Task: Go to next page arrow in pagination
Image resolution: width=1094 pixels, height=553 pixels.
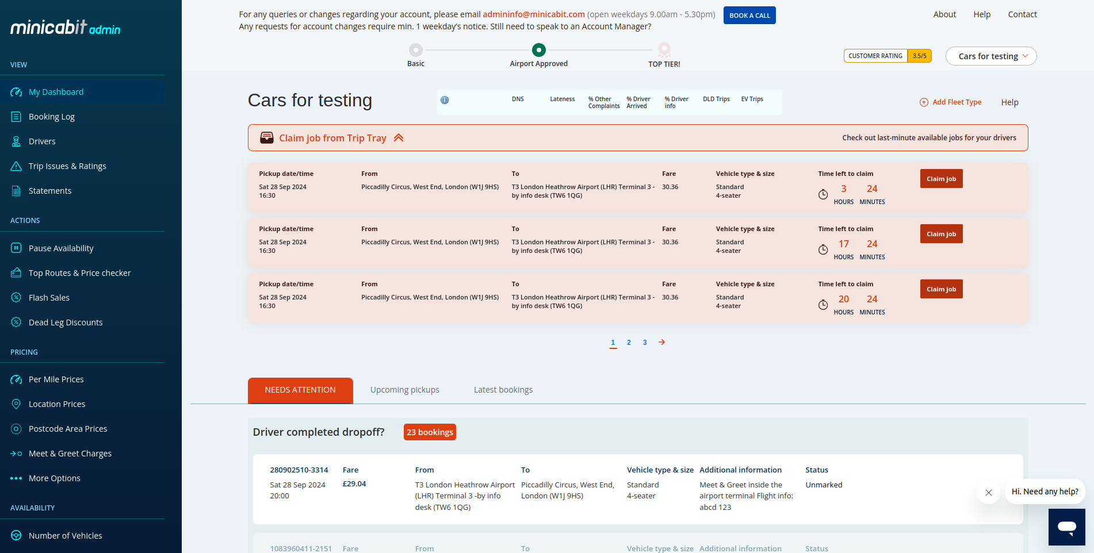Action: click(x=662, y=342)
